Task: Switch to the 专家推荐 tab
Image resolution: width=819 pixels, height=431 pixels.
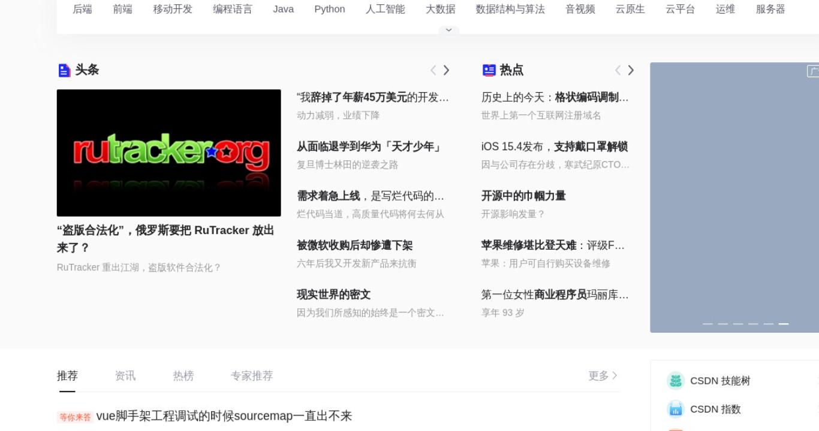Action: 252,376
